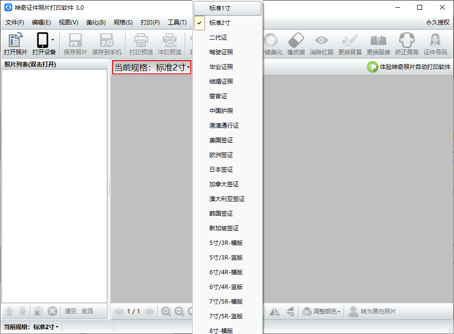
Task: Flip photo vertically icon
Action: 290,312
